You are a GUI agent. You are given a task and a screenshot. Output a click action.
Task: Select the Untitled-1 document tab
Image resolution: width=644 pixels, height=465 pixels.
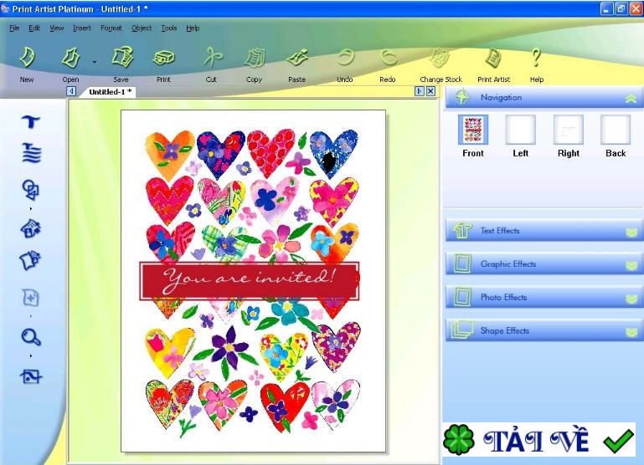(x=110, y=92)
